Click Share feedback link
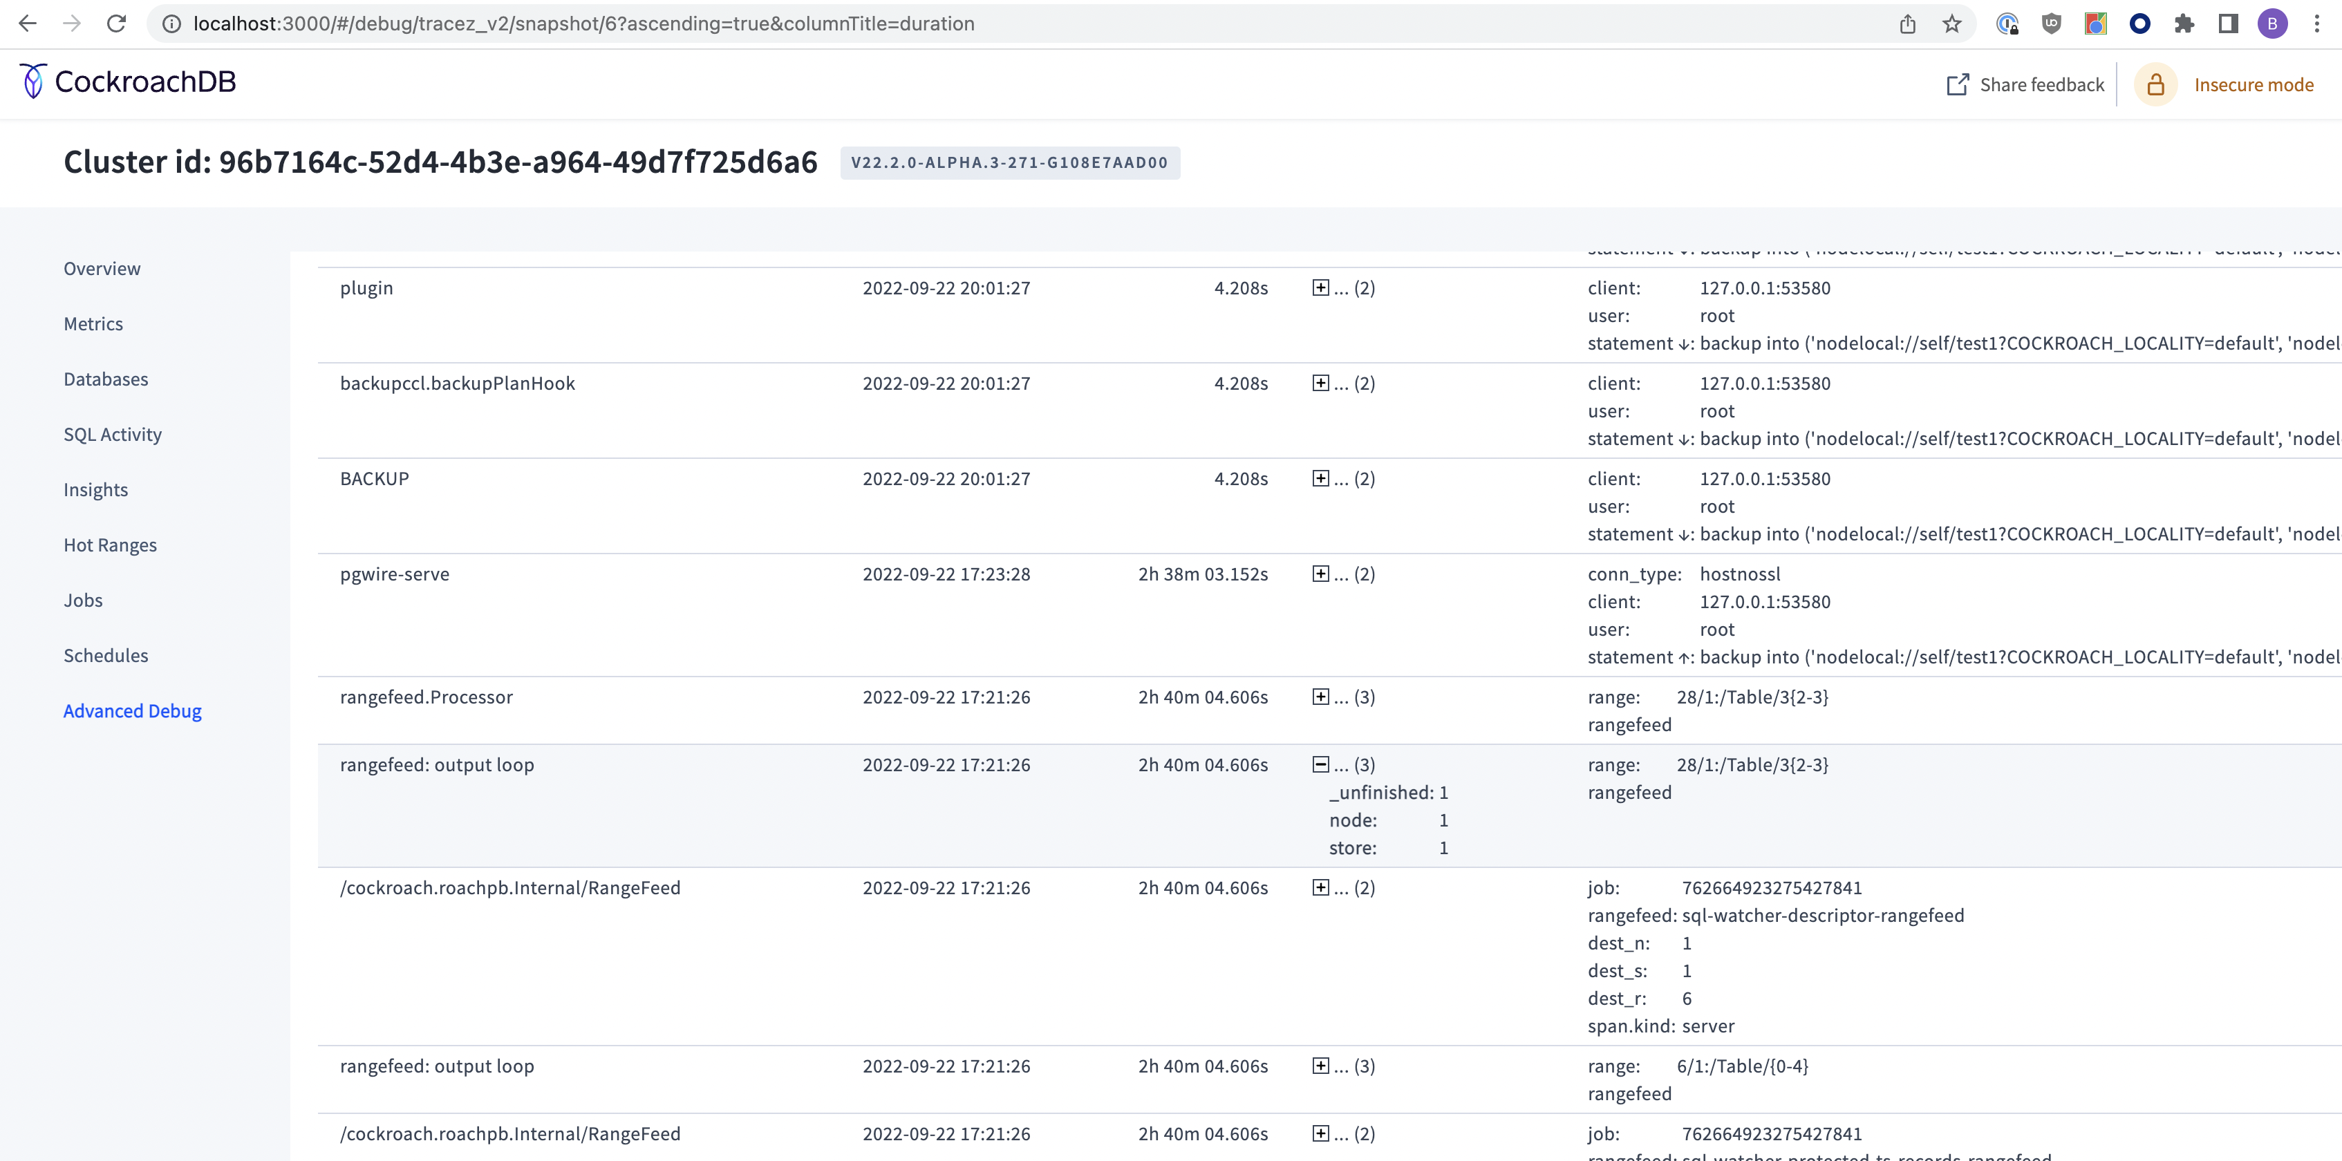The width and height of the screenshot is (2342, 1161). pos(2041,84)
